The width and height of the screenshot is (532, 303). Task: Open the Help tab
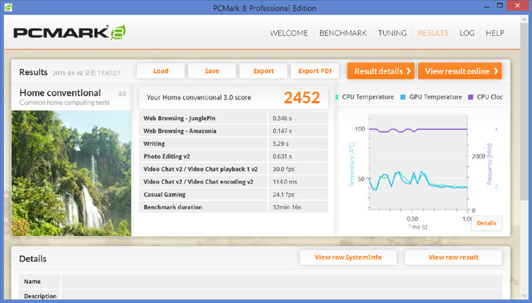495,33
